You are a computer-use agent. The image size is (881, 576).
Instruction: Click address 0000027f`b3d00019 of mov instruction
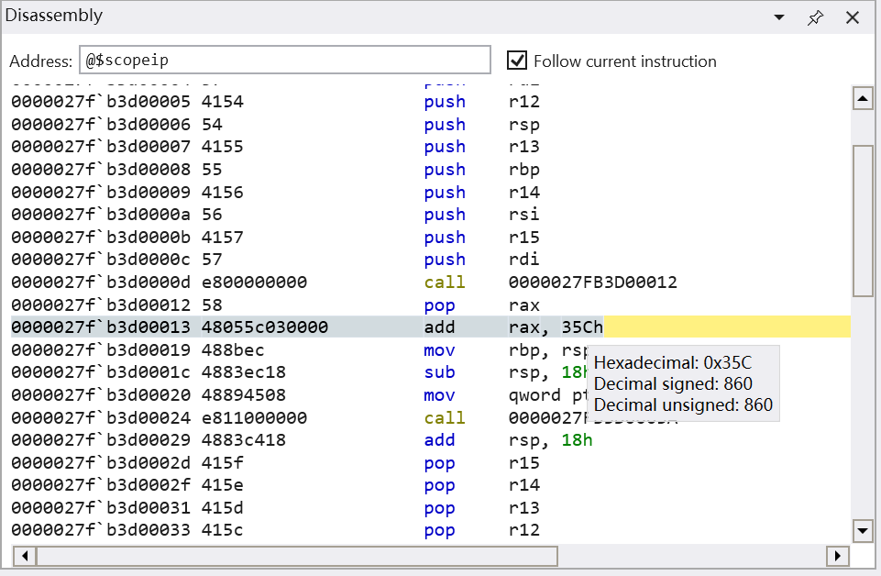click(x=102, y=350)
